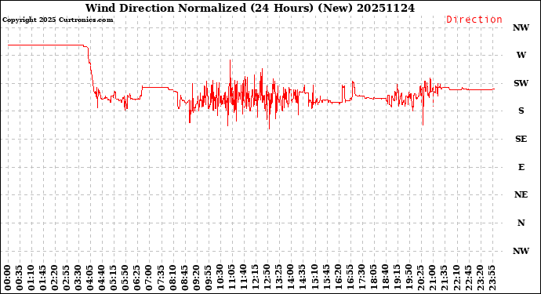Screen dimensions: 541x294
Task: Click the red 'Direction' legend label
Action: 474,20
